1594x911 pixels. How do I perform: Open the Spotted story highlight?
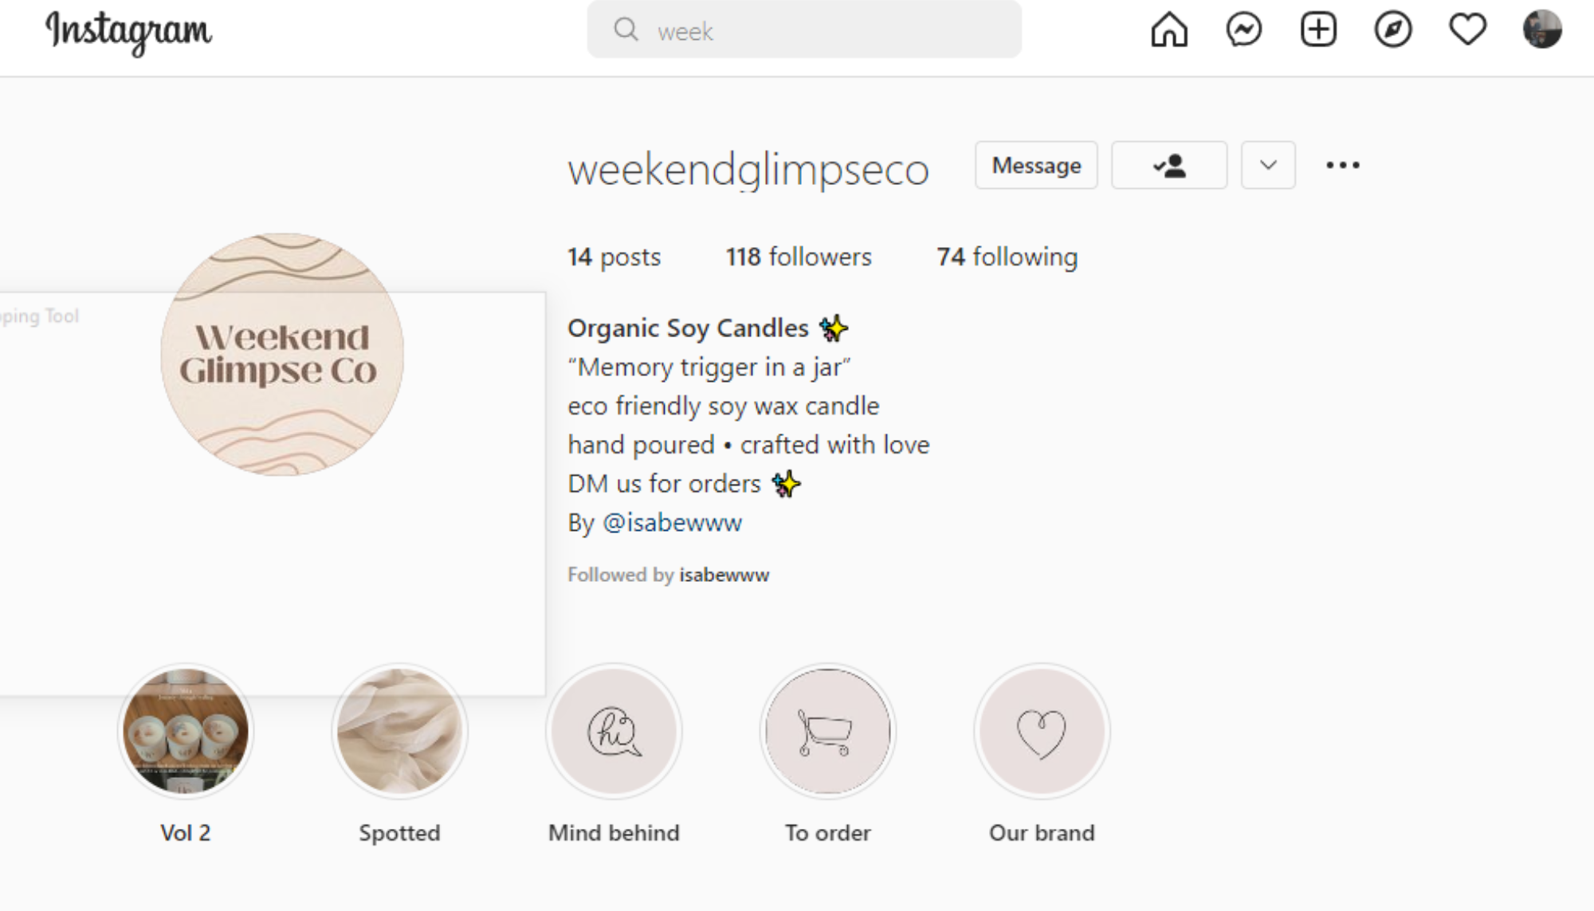[x=399, y=731]
